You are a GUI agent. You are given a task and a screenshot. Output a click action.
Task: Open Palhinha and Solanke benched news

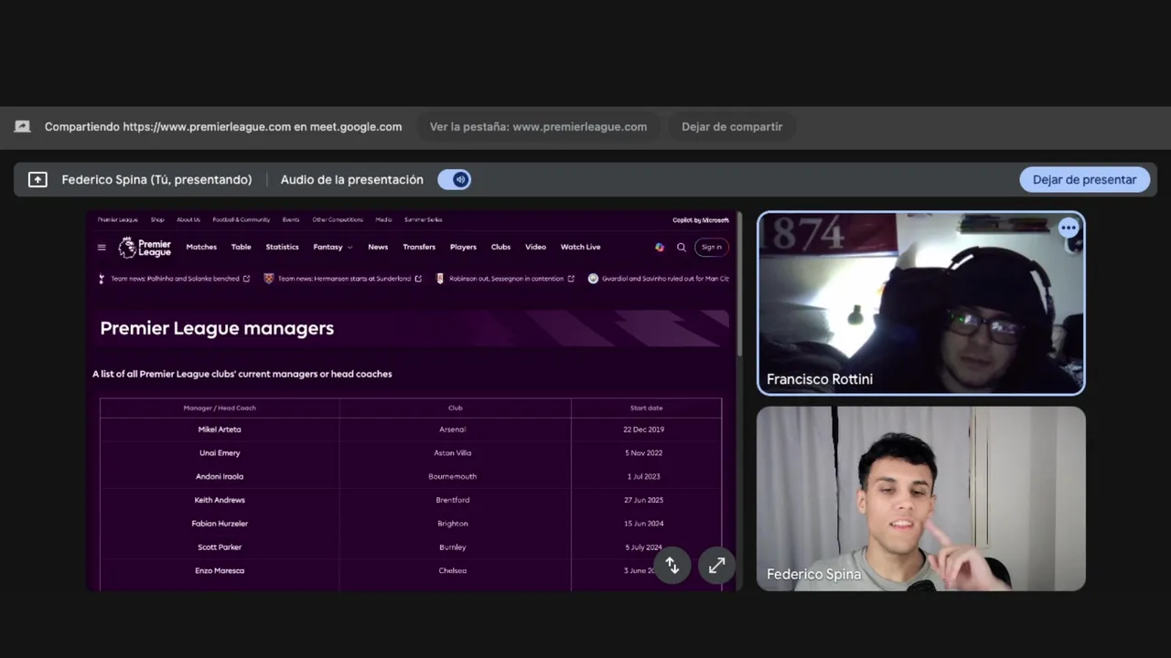pyautogui.click(x=175, y=279)
